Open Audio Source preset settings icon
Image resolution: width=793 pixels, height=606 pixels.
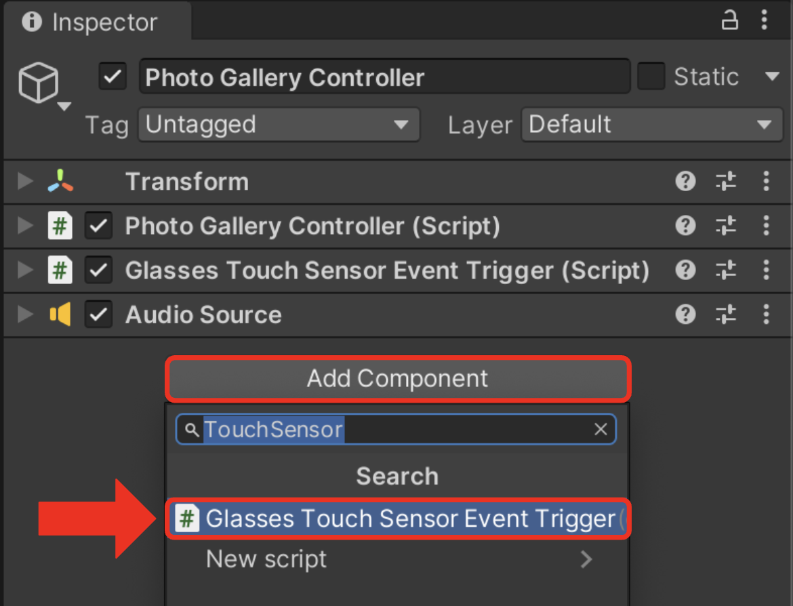point(726,314)
